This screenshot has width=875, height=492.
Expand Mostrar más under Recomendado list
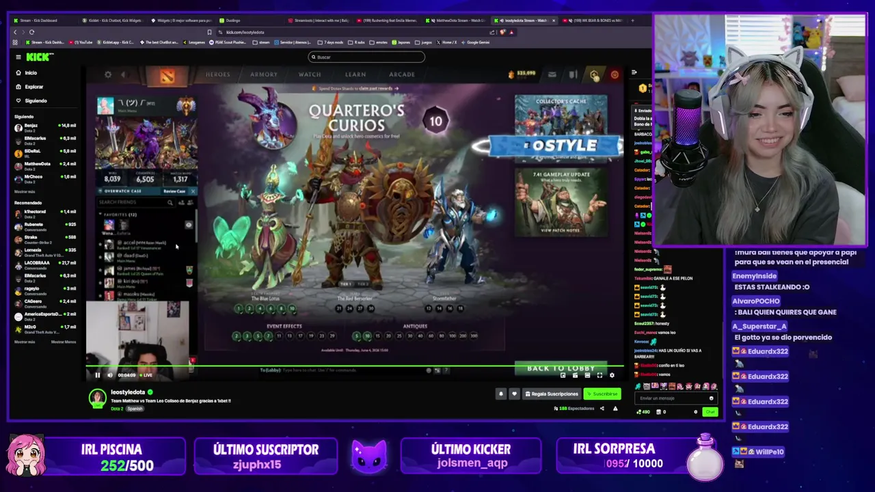25,342
